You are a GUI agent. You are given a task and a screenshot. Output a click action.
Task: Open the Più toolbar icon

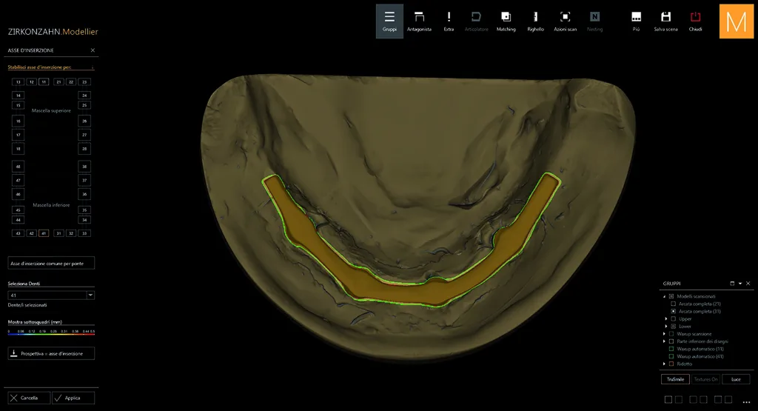click(636, 21)
